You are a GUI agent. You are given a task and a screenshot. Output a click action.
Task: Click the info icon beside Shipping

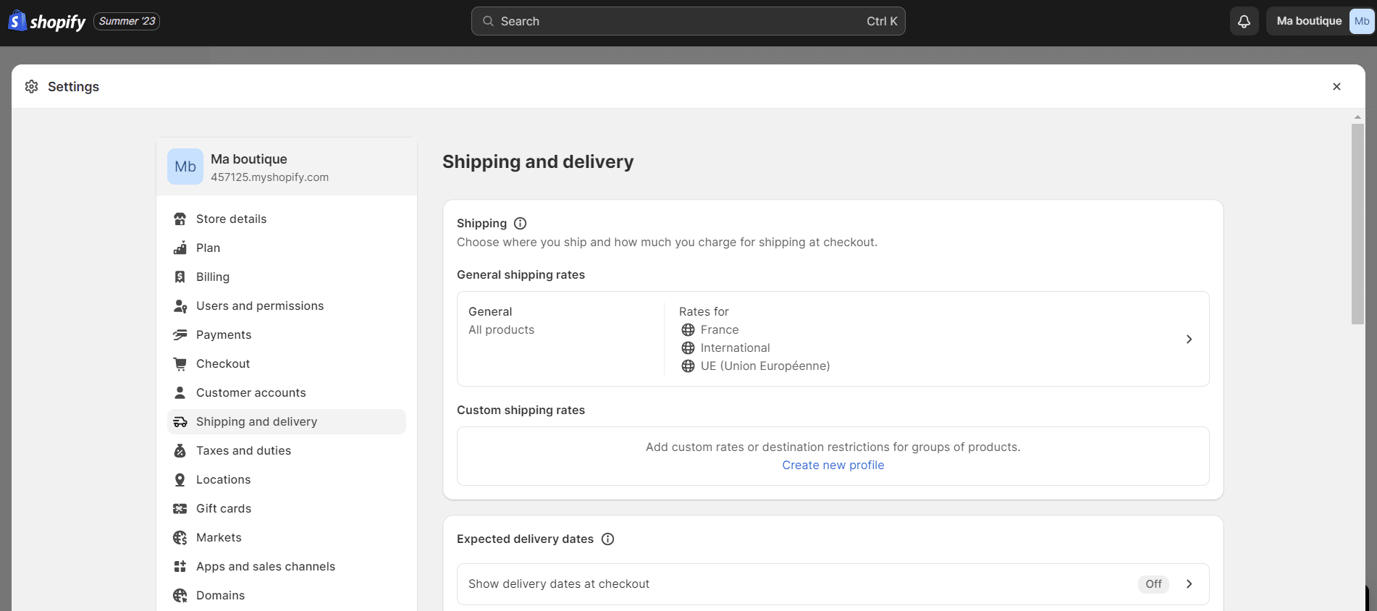(x=520, y=223)
